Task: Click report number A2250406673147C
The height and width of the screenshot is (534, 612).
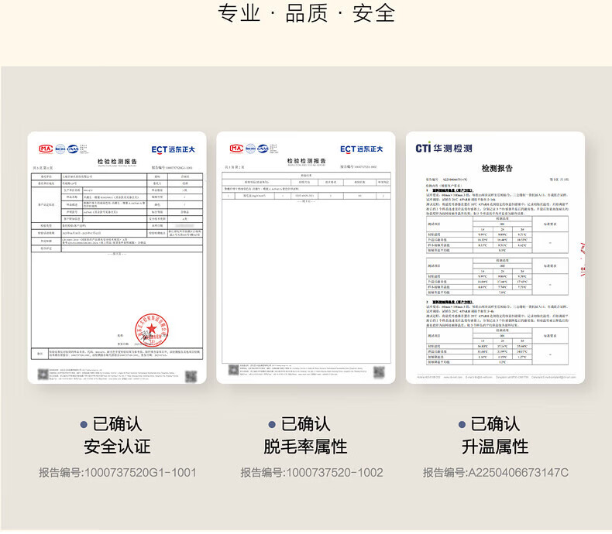Action: [495, 472]
